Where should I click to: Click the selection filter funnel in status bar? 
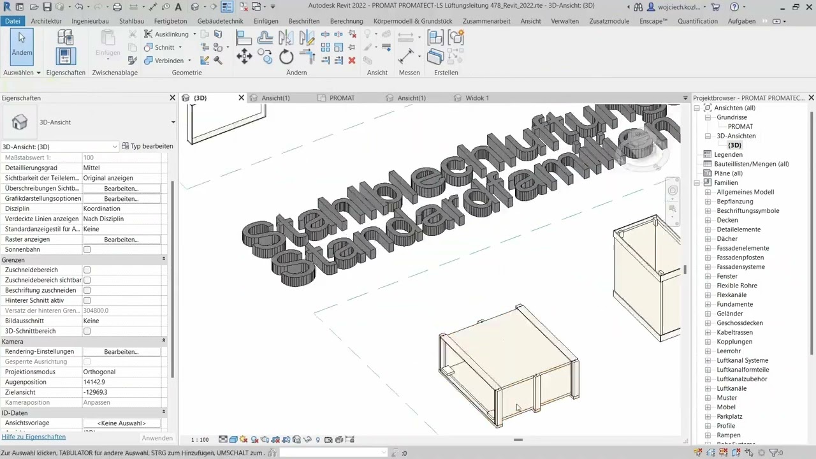coord(773,453)
